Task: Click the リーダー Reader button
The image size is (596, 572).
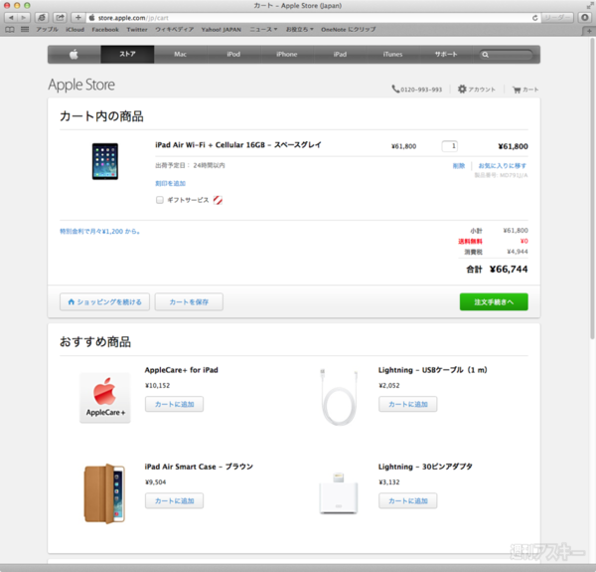Action: (557, 18)
